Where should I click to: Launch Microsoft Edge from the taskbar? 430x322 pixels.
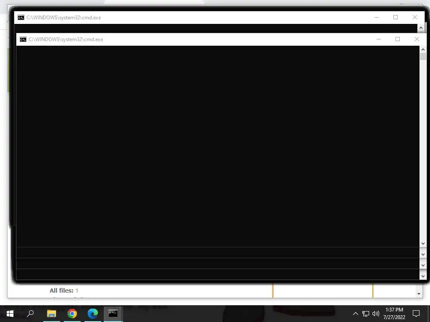[93, 314]
